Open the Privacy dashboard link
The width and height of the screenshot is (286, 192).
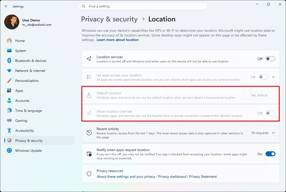pos(172,177)
